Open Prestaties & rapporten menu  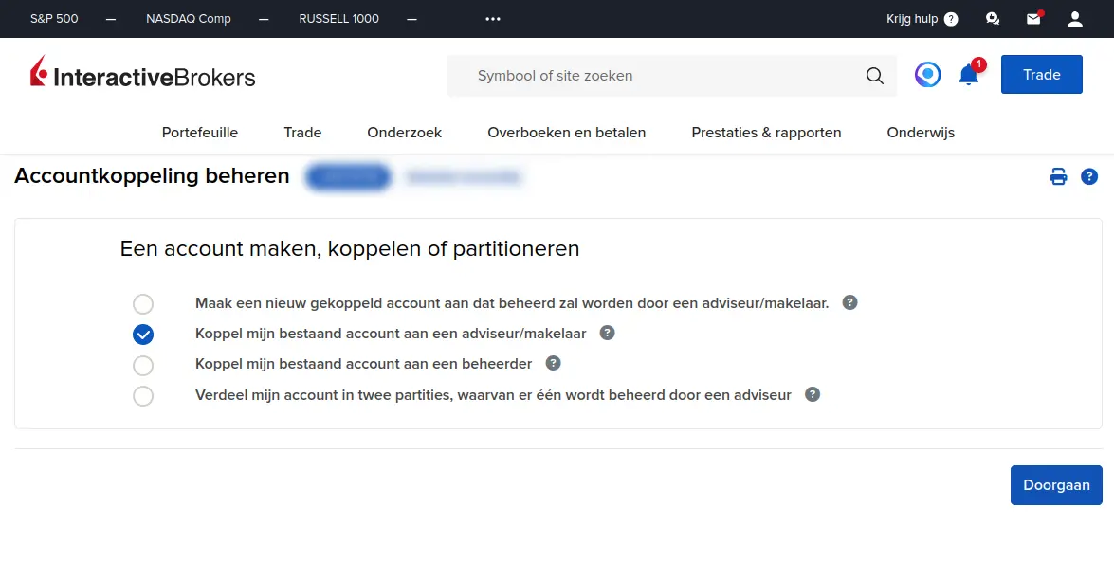pyautogui.click(x=766, y=133)
